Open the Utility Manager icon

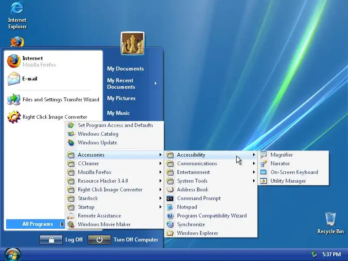pos(264,181)
